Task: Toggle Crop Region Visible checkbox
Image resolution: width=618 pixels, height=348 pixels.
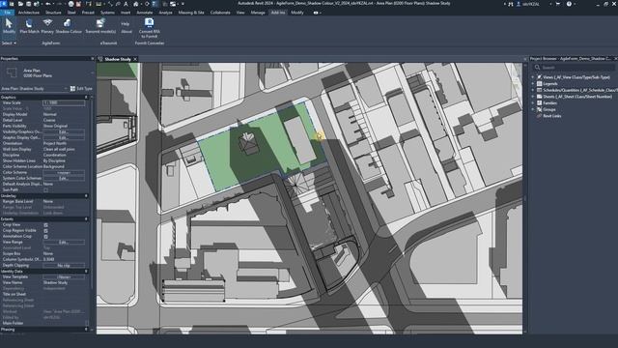Action: (x=45, y=231)
